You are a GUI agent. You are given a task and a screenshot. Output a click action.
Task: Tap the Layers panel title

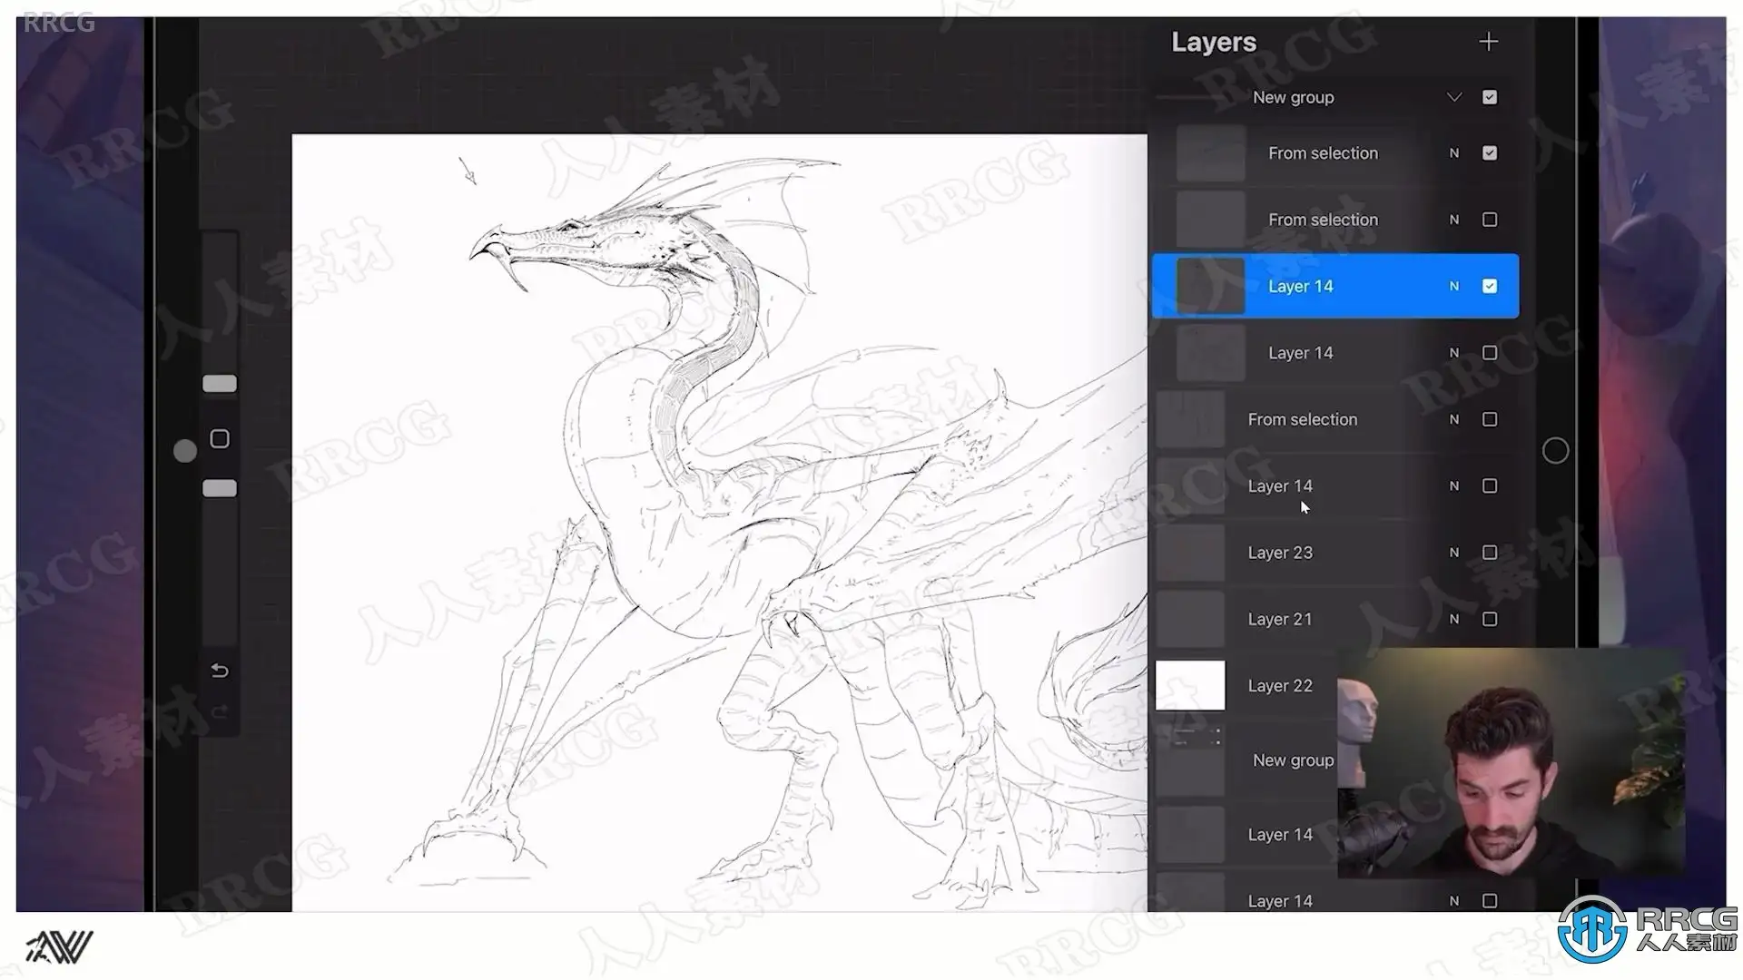pyautogui.click(x=1214, y=42)
